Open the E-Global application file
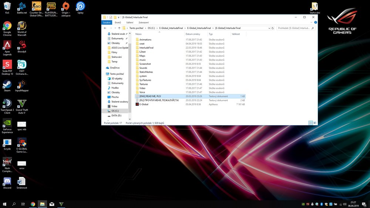The width and height of the screenshot is (370, 208). click(x=144, y=104)
